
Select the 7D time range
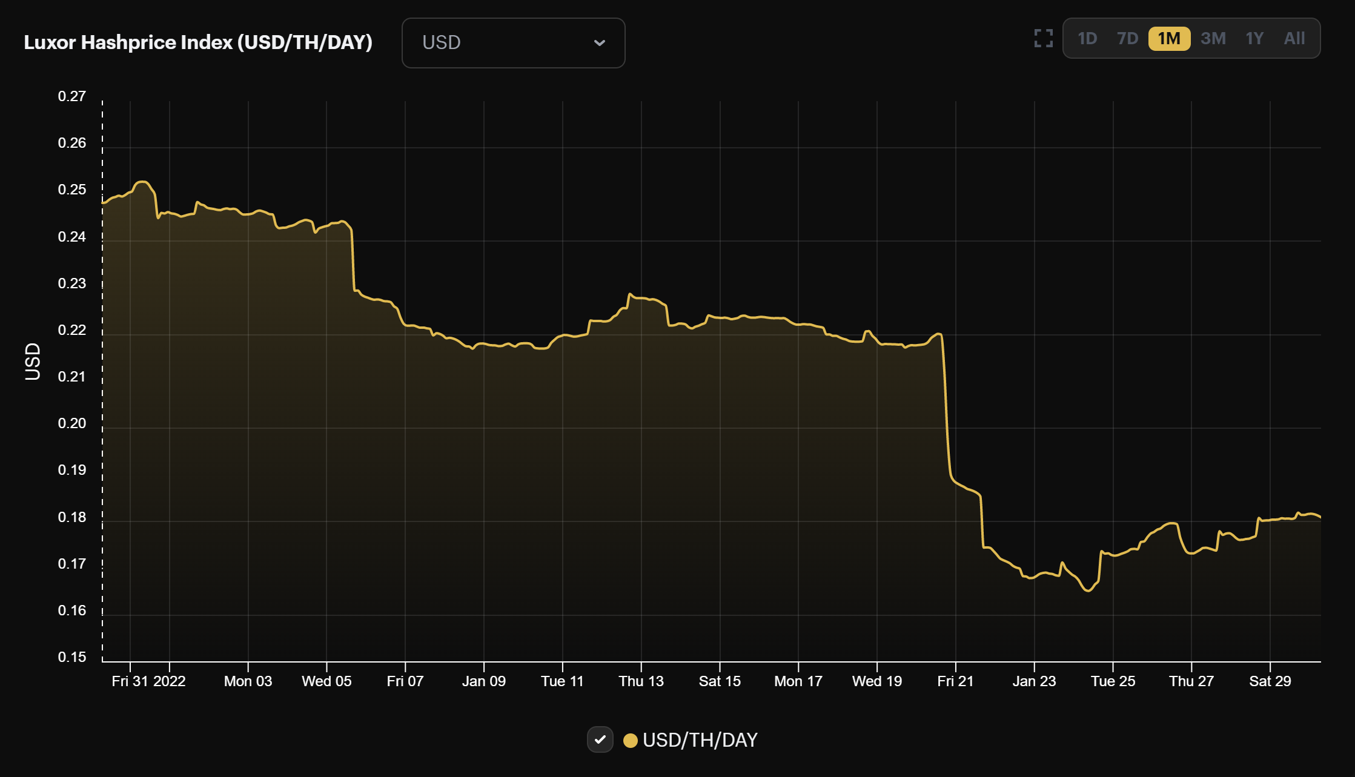(1127, 39)
